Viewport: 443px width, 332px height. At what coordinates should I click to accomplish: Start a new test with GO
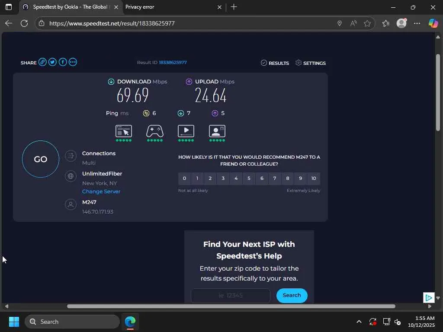(41, 159)
